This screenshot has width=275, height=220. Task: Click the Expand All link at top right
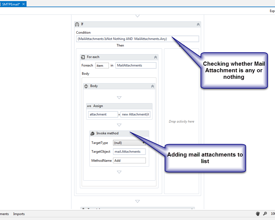point(272,11)
